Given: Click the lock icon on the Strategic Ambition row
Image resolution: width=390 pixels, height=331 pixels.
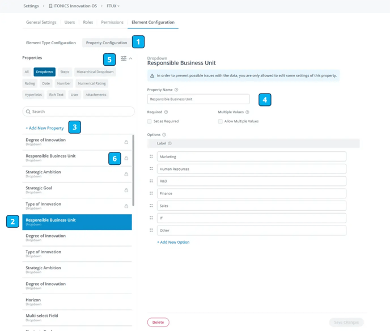Looking at the screenshot, I should [x=126, y=174].
